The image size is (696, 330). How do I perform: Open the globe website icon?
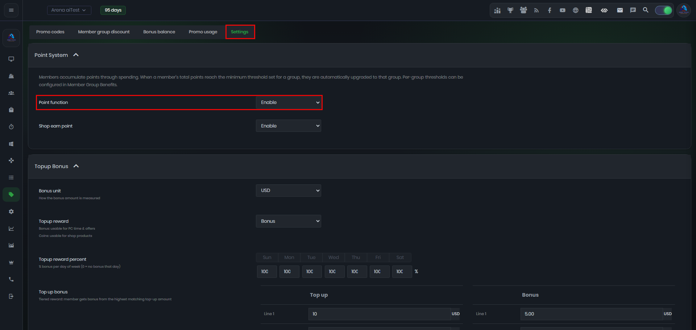576,11
